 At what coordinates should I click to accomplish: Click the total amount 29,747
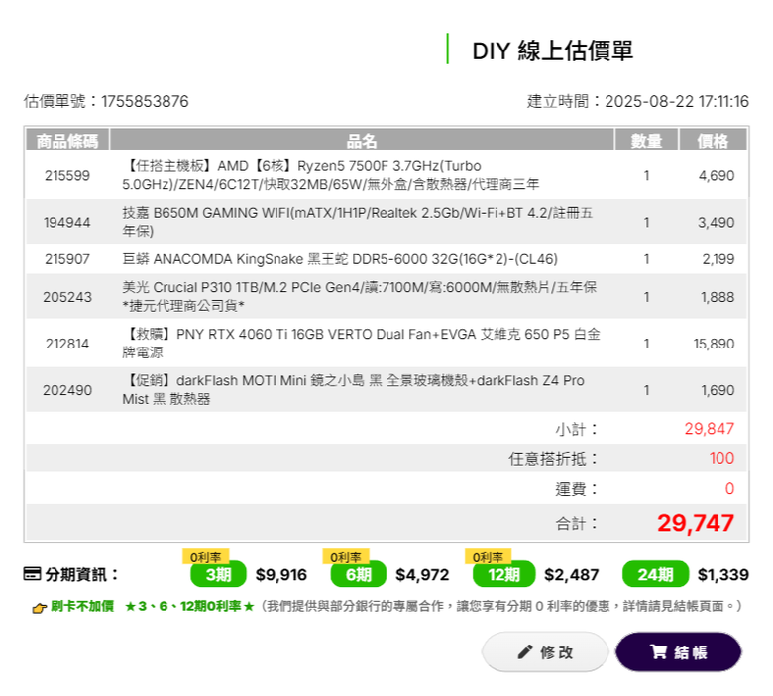click(x=696, y=523)
